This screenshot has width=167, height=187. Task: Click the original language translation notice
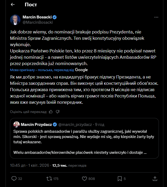[x=42, y=70]
